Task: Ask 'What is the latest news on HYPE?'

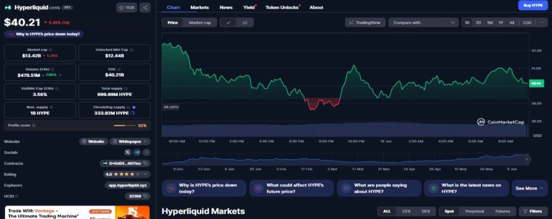Action: 466,188
